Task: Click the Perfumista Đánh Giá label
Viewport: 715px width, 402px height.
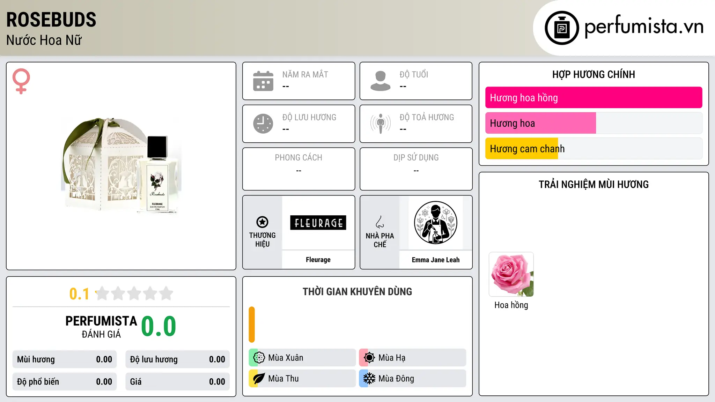Action: tap(101, 327)
